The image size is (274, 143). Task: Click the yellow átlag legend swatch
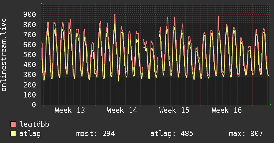pyautogui.click(x=13, y=134)
